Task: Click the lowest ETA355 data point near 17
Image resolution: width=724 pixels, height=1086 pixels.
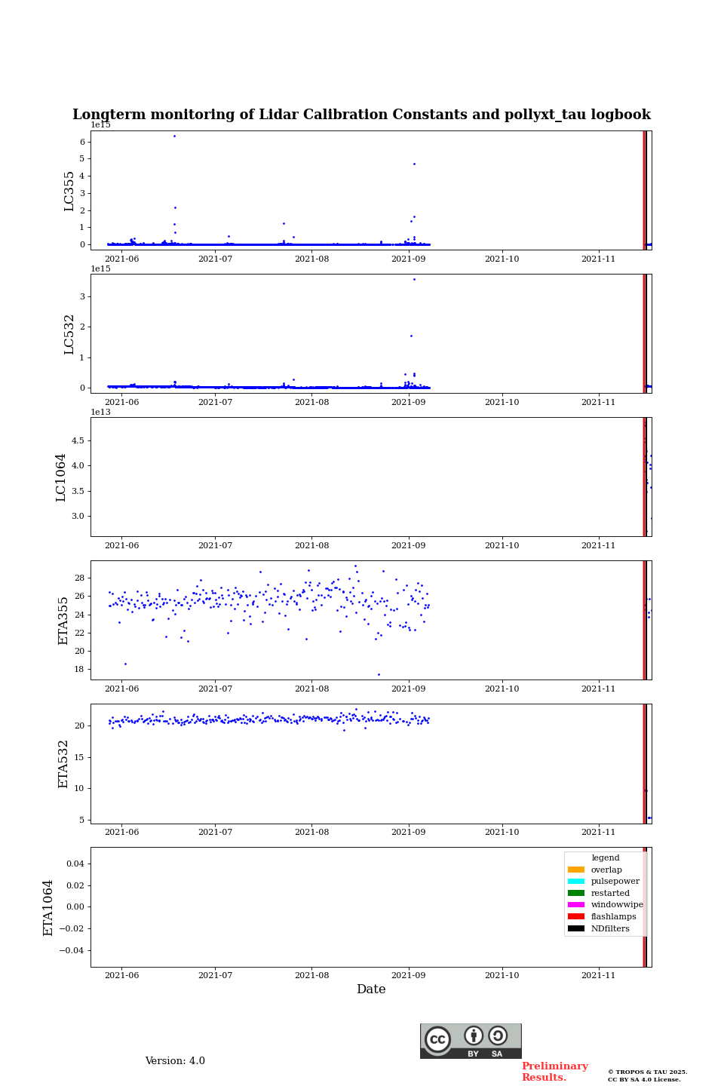Action: (379, 674)
